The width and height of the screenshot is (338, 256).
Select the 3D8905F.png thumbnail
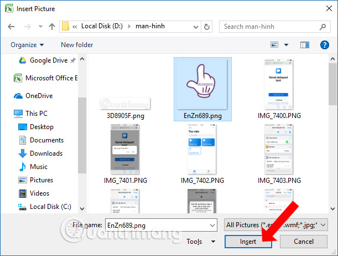tap(125, 104)
